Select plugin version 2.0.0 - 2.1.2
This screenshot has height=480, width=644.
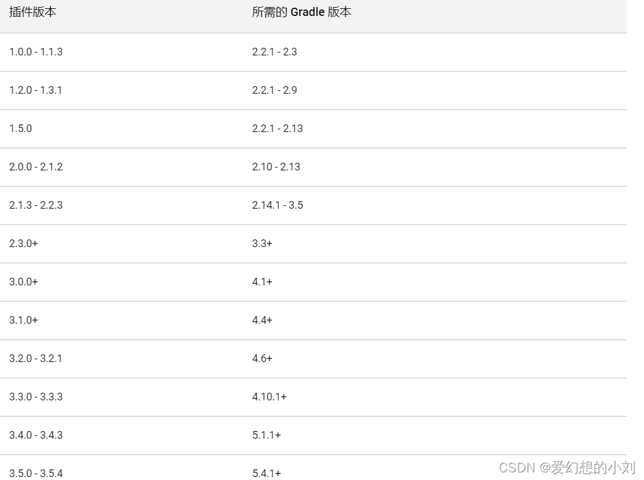36,167
